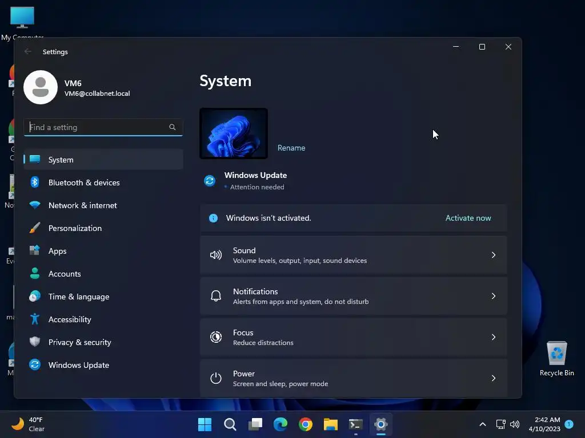Open the Power settings row
The image size is (585, 438).
click(353, 378)
